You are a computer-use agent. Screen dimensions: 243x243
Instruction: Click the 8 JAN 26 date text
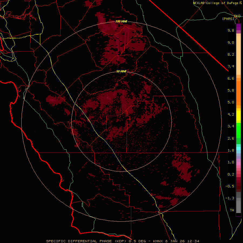pyautogui.click(x=175, y=241)
